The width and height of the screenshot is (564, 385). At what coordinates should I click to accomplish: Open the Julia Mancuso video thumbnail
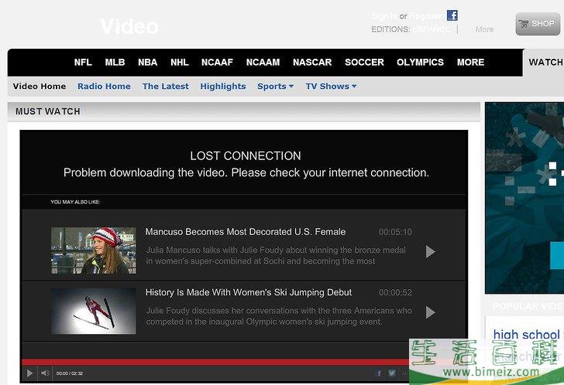click(93, 250)
